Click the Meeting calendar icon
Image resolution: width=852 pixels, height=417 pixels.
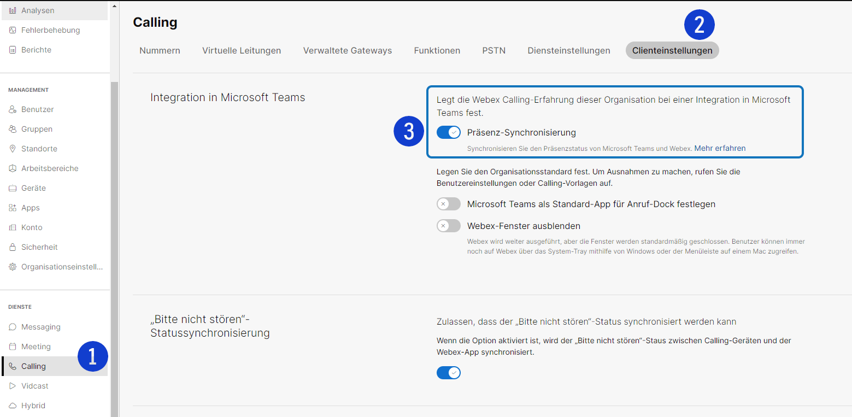click(x=13, y=346)
